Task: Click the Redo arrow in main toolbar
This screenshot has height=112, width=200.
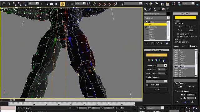Action: [9, 4]
